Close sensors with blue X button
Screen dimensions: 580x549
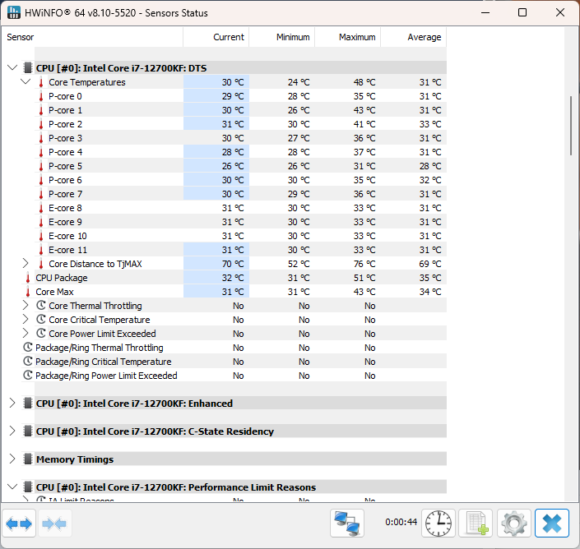point(551,524)
